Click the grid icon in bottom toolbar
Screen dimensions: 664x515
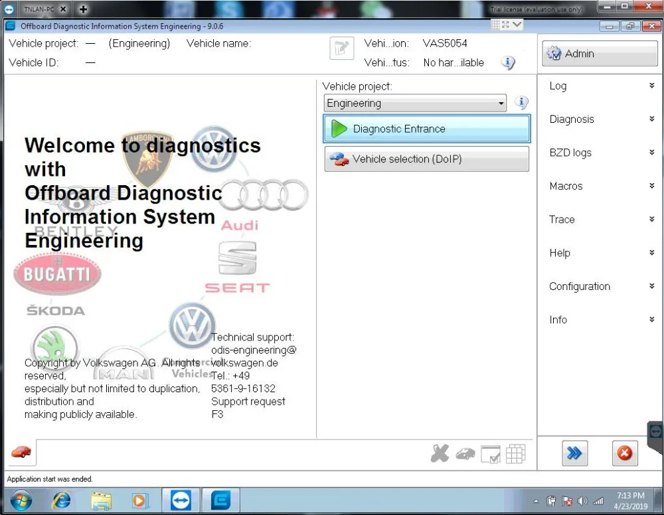515,454
